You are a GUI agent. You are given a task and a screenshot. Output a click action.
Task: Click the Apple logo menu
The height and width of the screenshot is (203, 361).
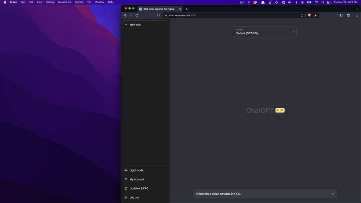pos(5,2)
